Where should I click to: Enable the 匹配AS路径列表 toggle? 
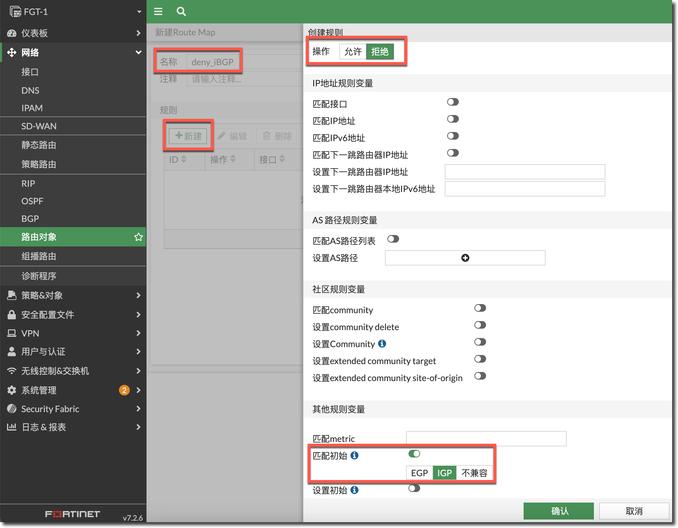pyautogui.click(x=393, y=239)
